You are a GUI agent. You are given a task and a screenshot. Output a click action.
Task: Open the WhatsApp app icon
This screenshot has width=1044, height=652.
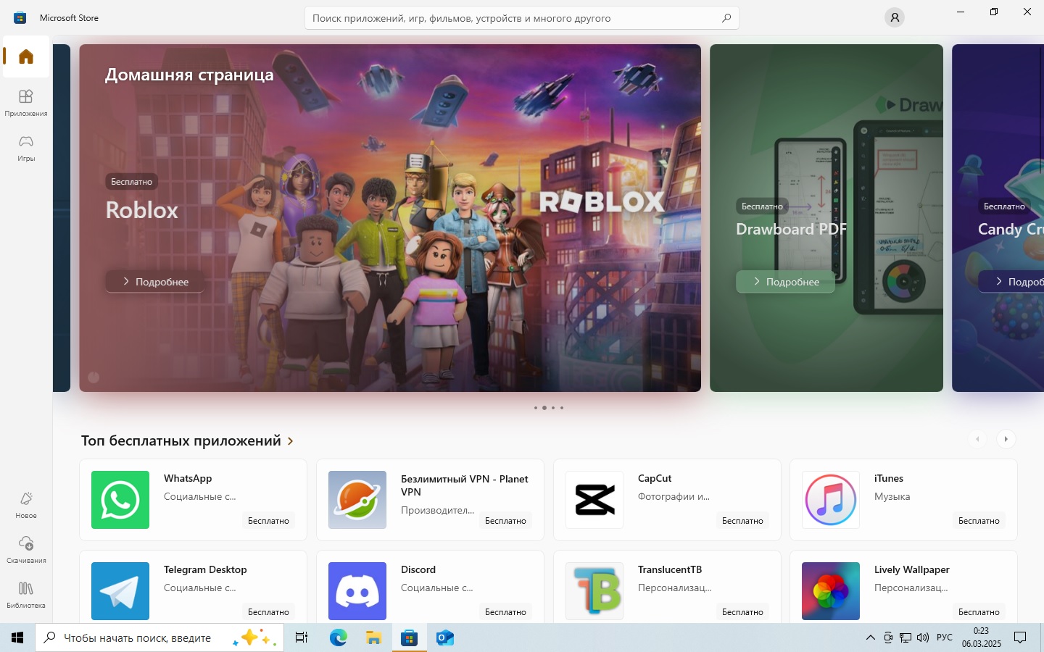120,500
